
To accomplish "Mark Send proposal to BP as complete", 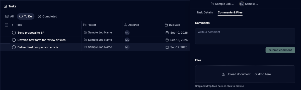I will pyautogui.click(x=14, y=33).
